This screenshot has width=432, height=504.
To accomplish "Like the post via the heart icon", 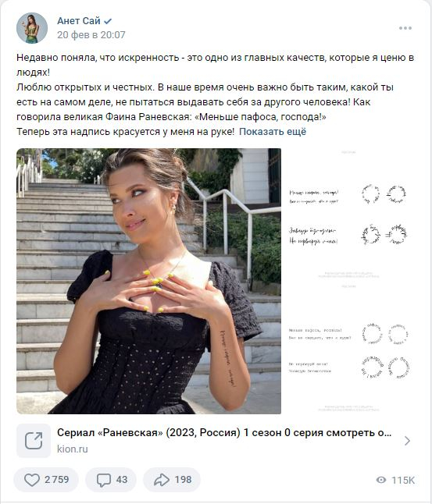I will 32,480.
